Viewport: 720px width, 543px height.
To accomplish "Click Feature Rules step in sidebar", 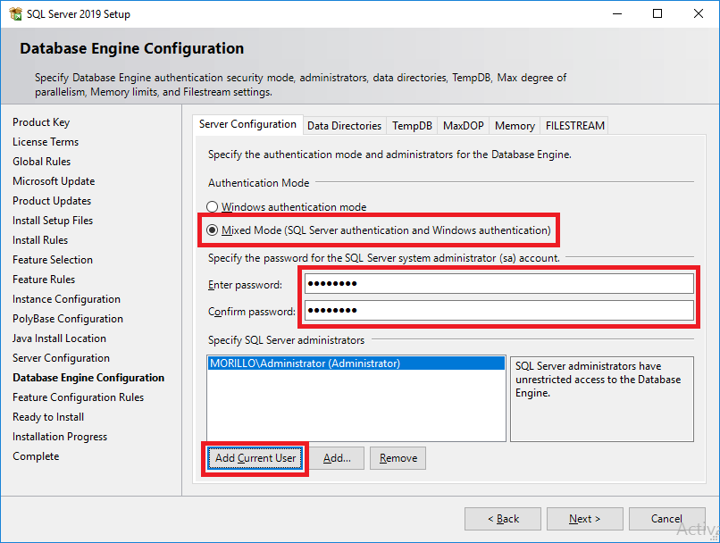I will 44,280.
